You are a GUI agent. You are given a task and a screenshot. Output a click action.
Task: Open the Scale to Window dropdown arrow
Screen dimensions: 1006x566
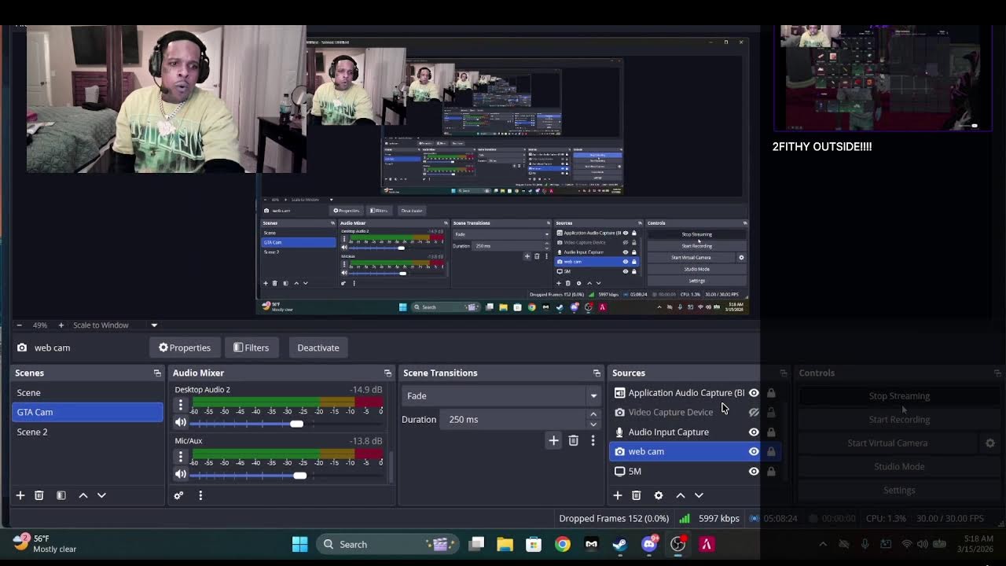[x=154, y=325]
